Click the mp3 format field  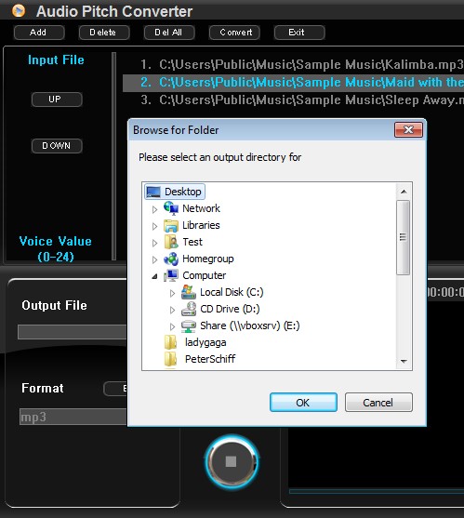[73, 417]
